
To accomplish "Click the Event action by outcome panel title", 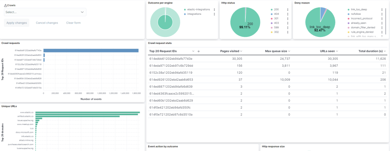I will click(x=163, y=147).
